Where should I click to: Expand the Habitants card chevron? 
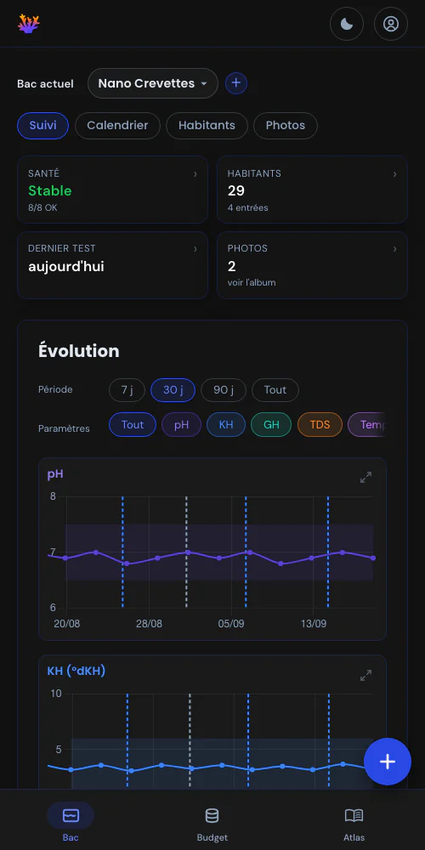pyautogui.click(x=394, y=174)
